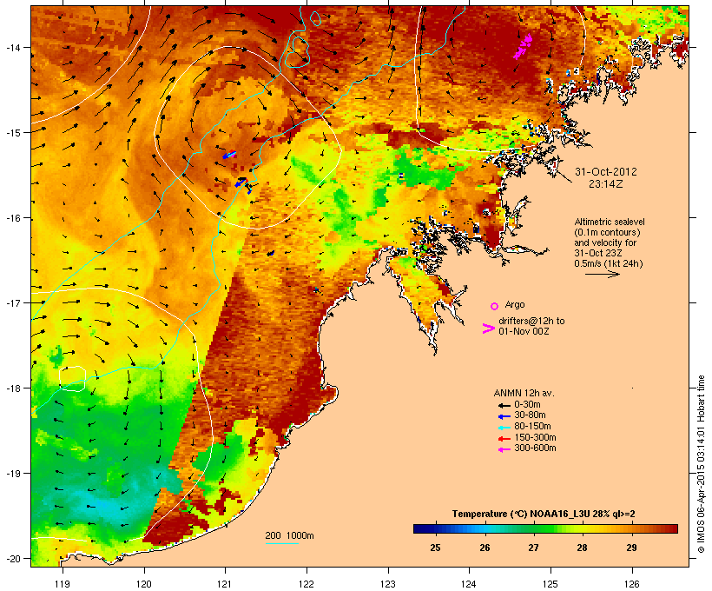Image resolution: width=712 pixels, height=591 pixels.
Task: Click the latitude label '-17'
Action: pyautogui.click(x=12, y=302)
